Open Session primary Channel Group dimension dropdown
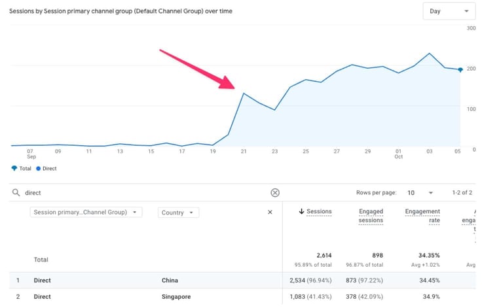 [86, 212]
